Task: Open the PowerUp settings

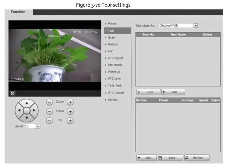Action: click(x=114, y=72)
